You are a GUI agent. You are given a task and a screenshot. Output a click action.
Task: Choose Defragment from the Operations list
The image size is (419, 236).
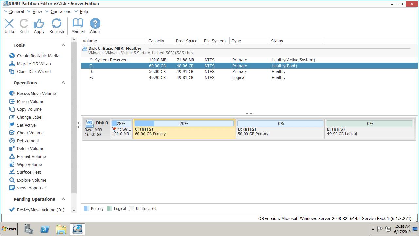point(28,141)
